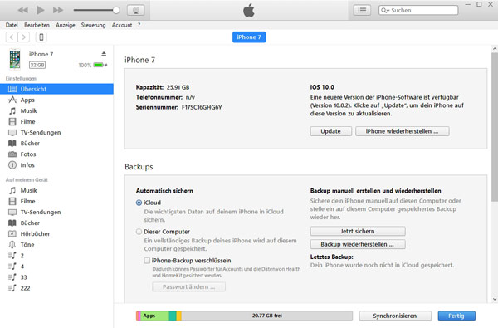
Task: Open Filme under Auf meinem Gerät
Action: click(x=56, y=201)
